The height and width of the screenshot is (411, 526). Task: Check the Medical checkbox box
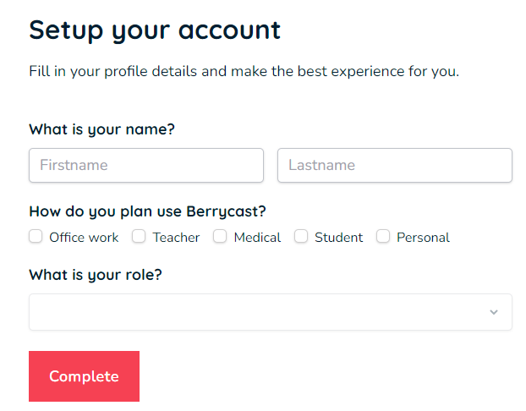220,237
